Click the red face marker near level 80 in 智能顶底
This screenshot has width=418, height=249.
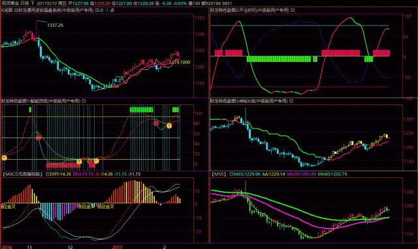coord(156,123)
